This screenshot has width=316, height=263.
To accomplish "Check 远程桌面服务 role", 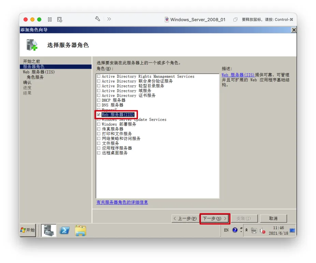I will [99, 153].
